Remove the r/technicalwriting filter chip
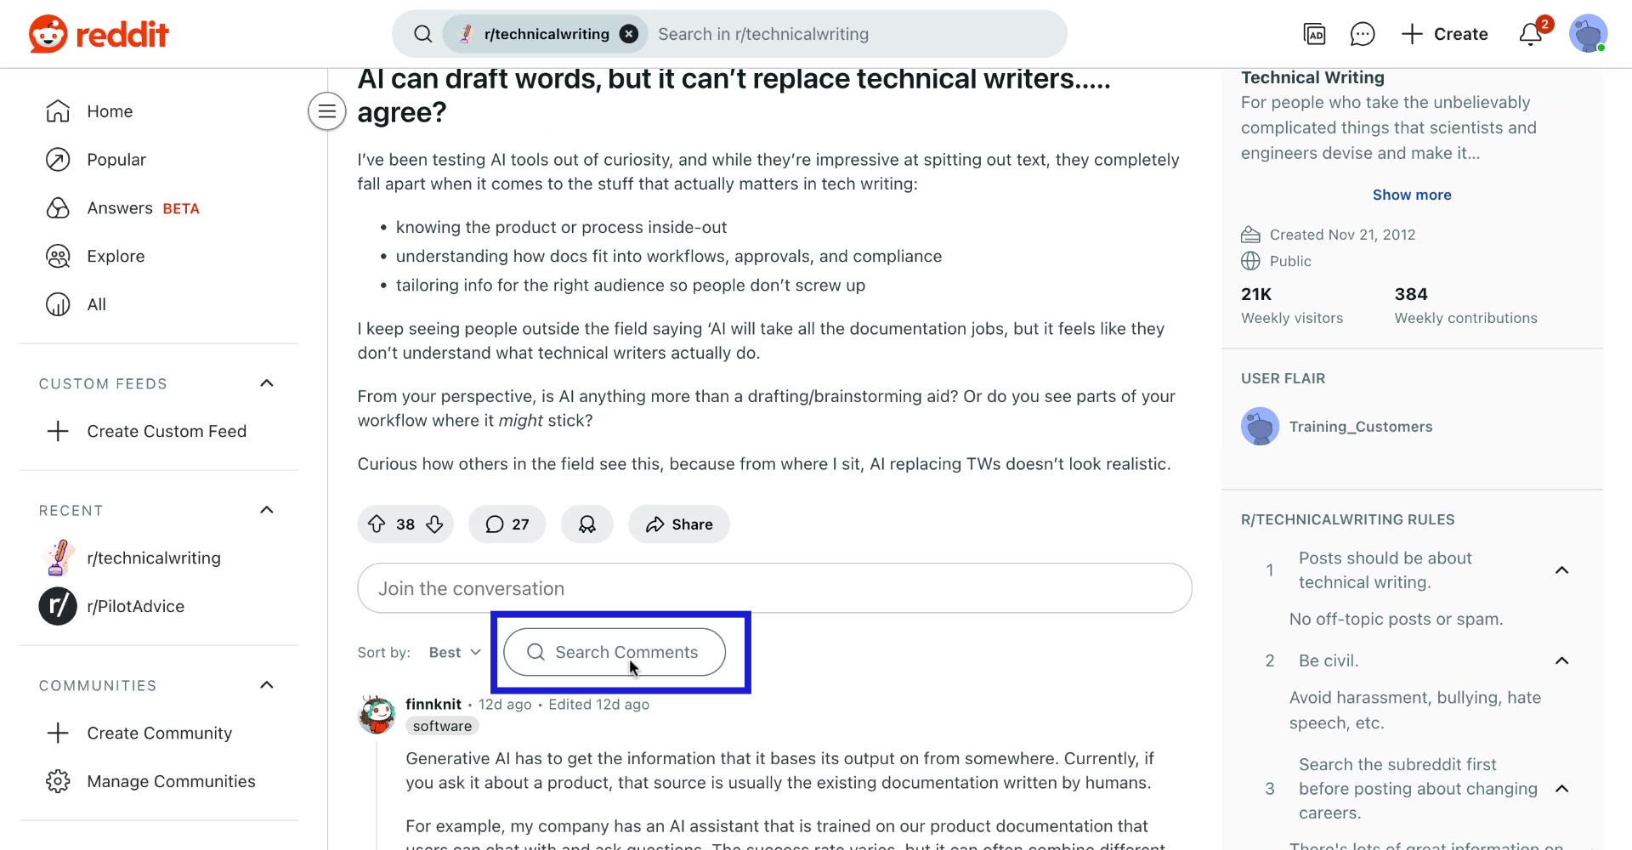The image size is (1632, 850). click(628, 34)
